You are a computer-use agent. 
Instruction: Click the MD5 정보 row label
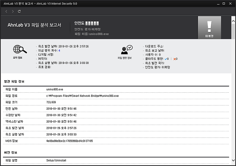[11, 141]
